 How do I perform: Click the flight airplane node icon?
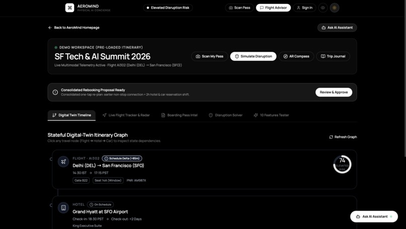(x=63, y=162)
